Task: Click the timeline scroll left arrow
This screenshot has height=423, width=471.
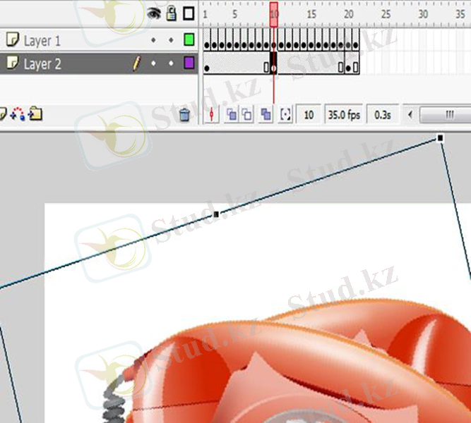Action: [x=410, y=115]
